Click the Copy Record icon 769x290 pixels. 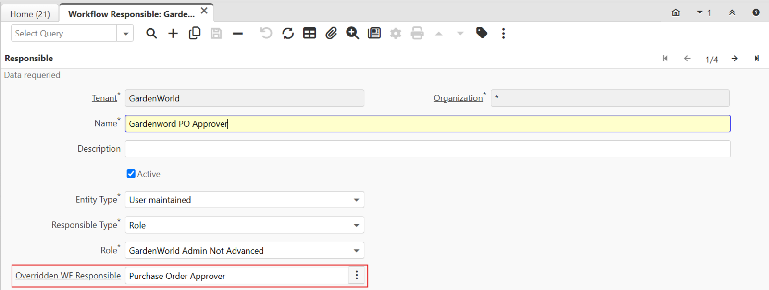tap(195, 34)
